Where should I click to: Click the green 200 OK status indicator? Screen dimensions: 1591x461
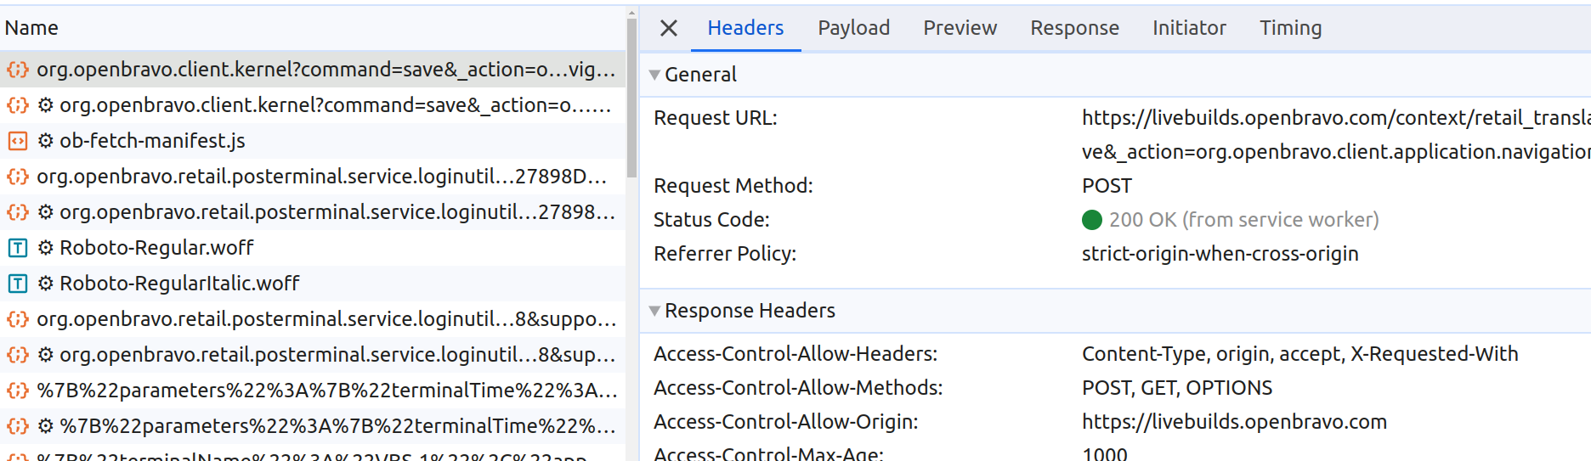pyautogui.click(x=1091, y=220)
